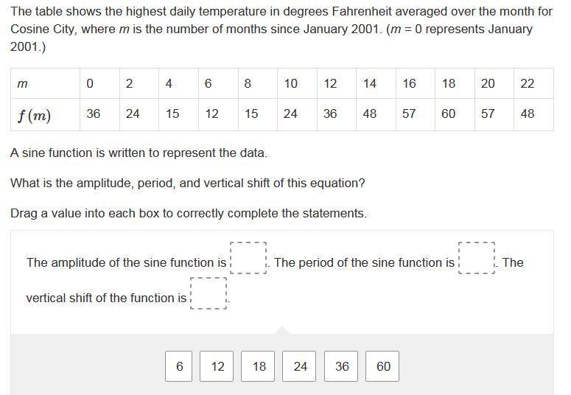This screenshot has height=395, width=571.
Task: Click the m equals 16 header cell
Action: (x=410, y=84)
